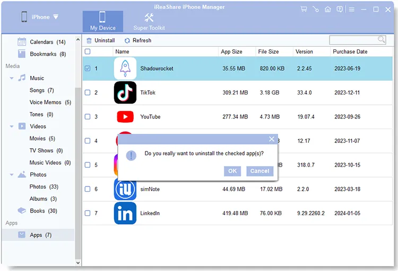The width and height of the screenshot is (398, 271).
Task: Click TikTok file size 3.18 GB
Action: (x=269, y=92)
